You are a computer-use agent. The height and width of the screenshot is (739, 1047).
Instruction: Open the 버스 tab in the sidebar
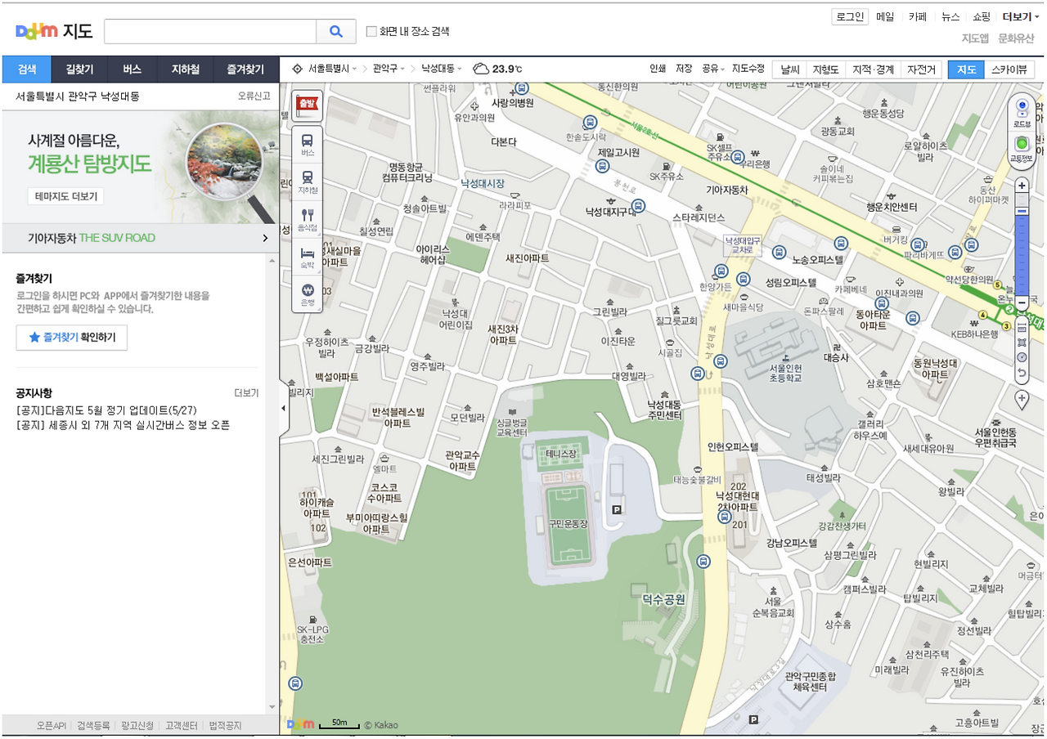pyautogui.click(x=132, y=69)
